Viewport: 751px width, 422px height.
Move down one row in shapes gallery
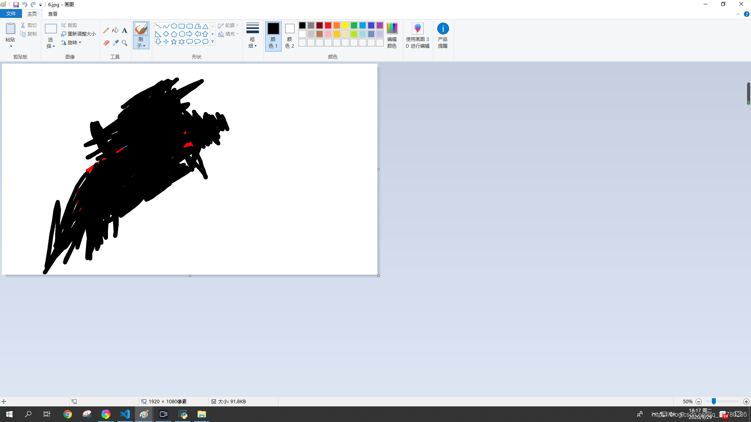pyautogui.click(x=213, y=34)
